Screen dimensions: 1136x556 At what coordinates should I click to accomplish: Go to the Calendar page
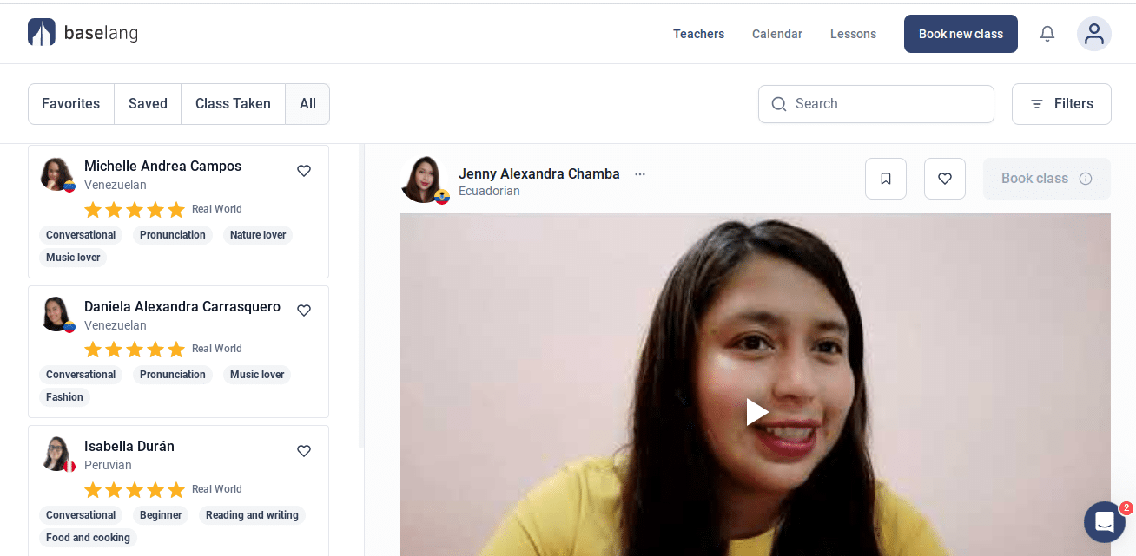coord(776,34)
